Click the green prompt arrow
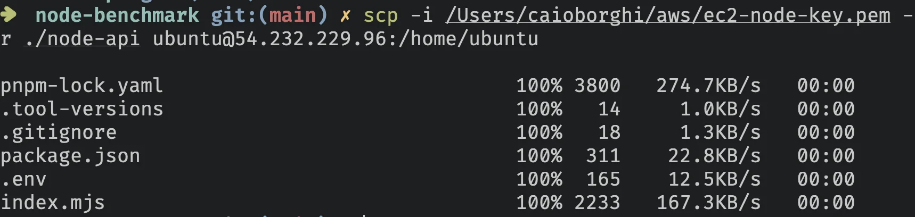 click(x=9, y=15)
